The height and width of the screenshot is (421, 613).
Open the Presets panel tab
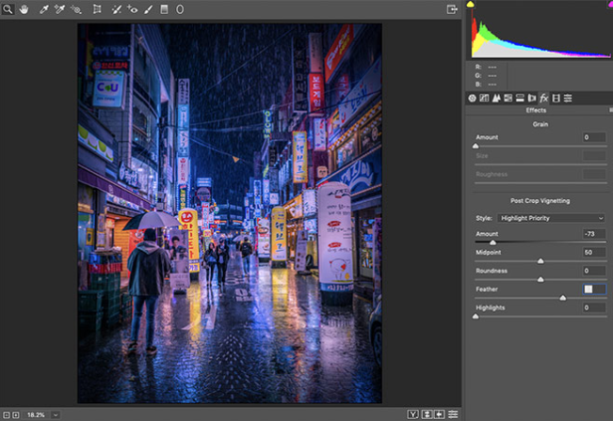568,99
